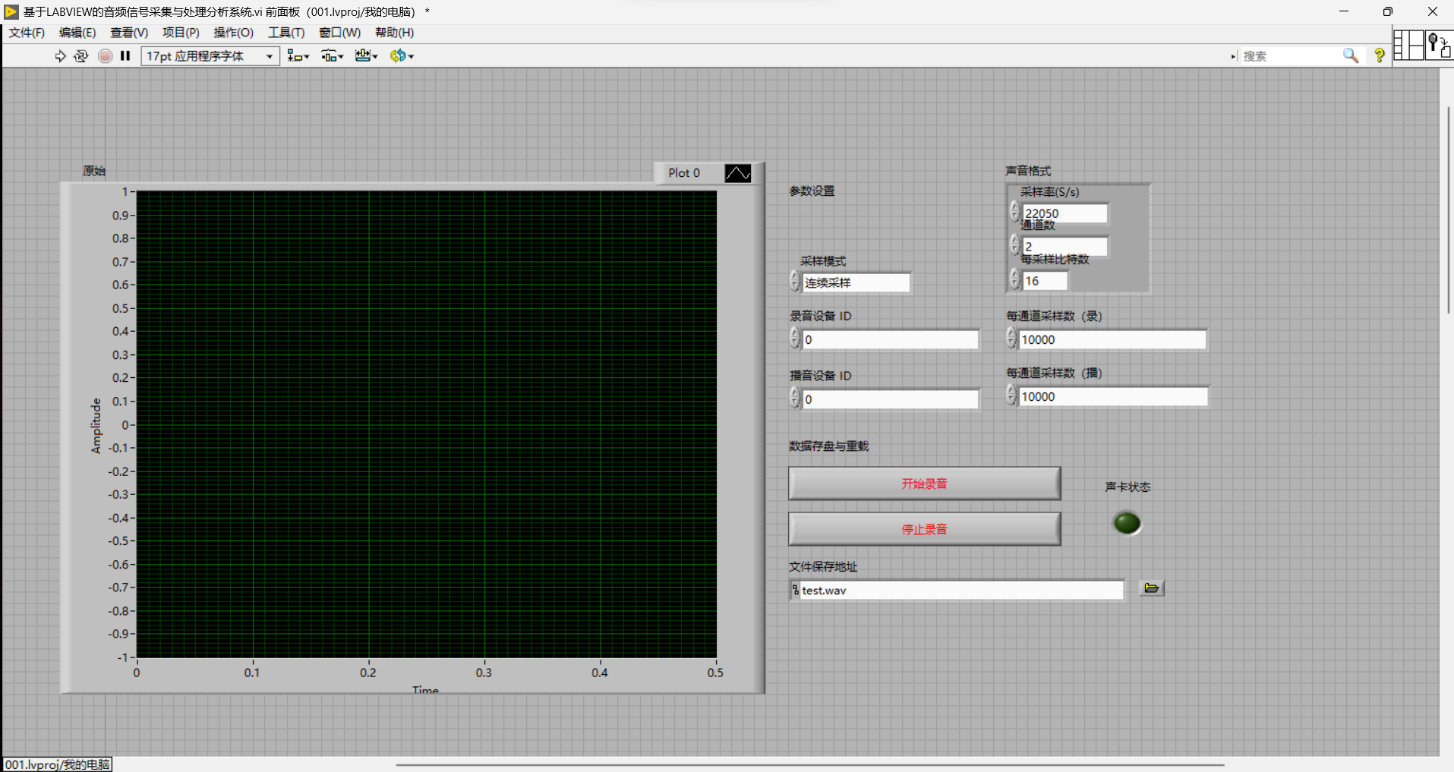Step the 每采样比特数 value arrows
The height and width of the screenshot is (772, 1454).
click(x=1014, y=279)
